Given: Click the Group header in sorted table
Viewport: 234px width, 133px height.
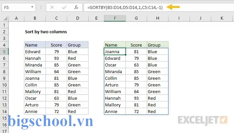Looking at the screenshot, I should coord(157,45).
